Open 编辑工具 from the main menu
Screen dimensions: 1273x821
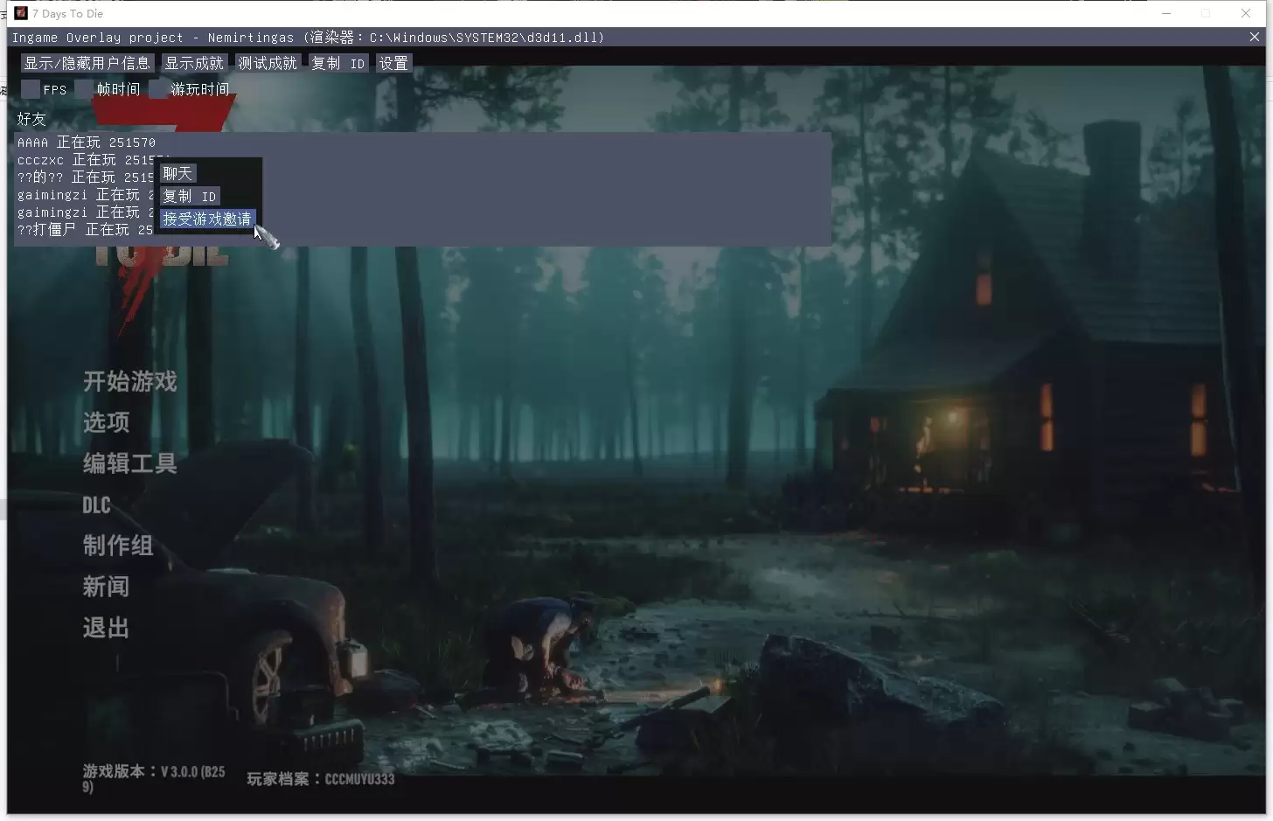[130, 463]
